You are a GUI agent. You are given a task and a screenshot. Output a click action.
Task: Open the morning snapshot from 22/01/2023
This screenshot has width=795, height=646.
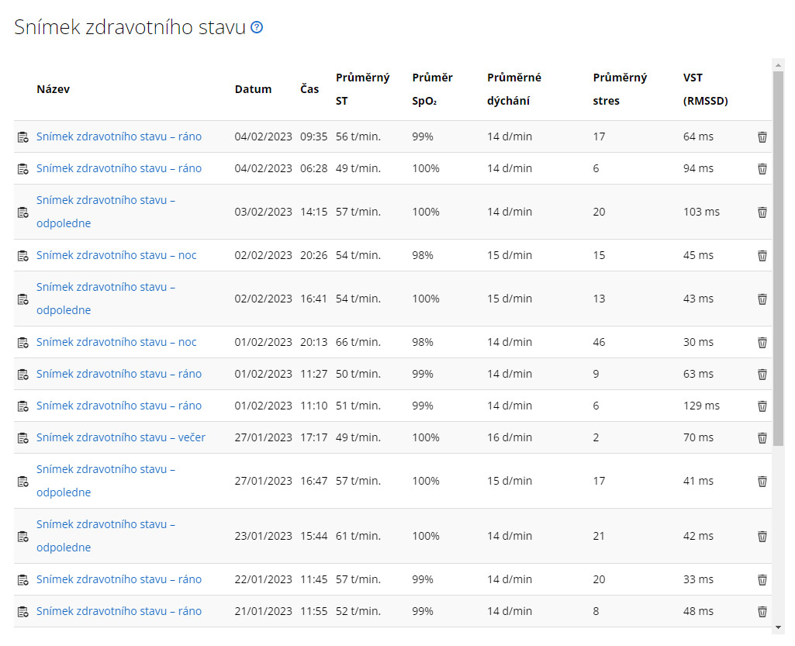click(x=119, y=579)
